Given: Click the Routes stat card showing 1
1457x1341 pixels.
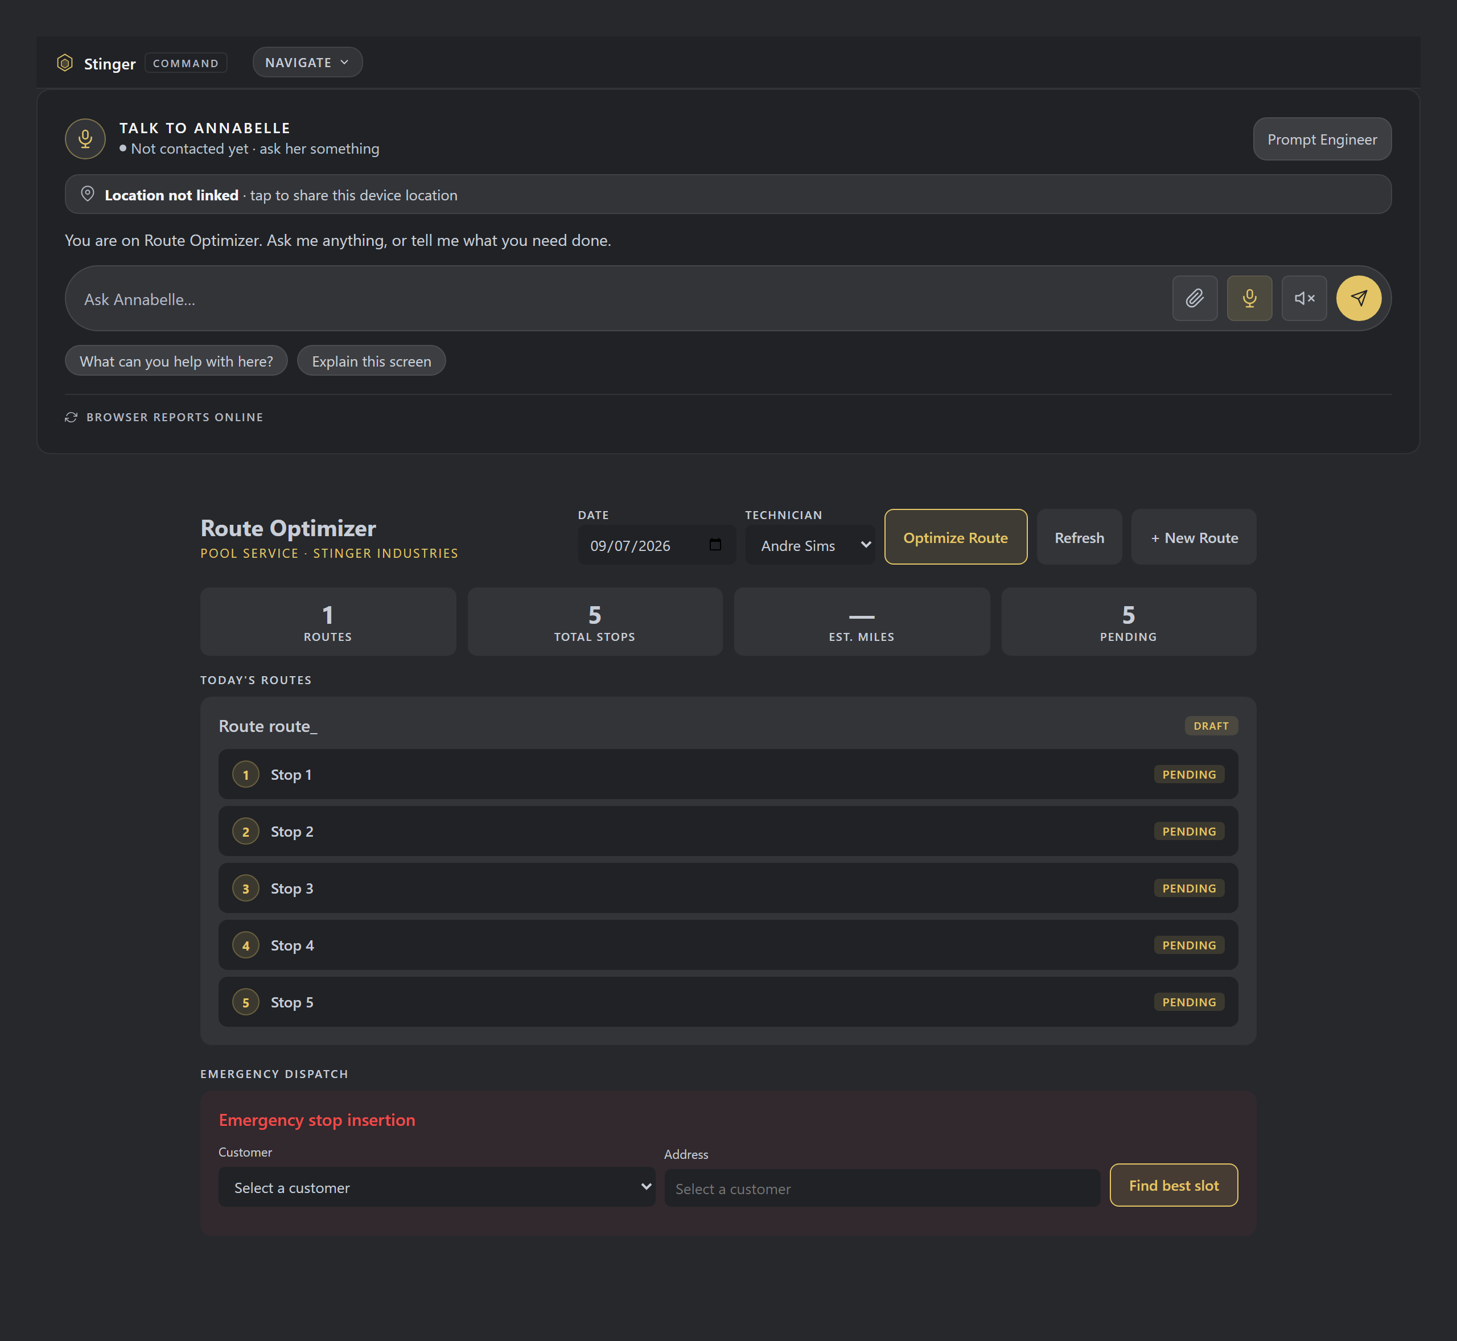Looking at the screenshot, I should (x=328, y=622).
